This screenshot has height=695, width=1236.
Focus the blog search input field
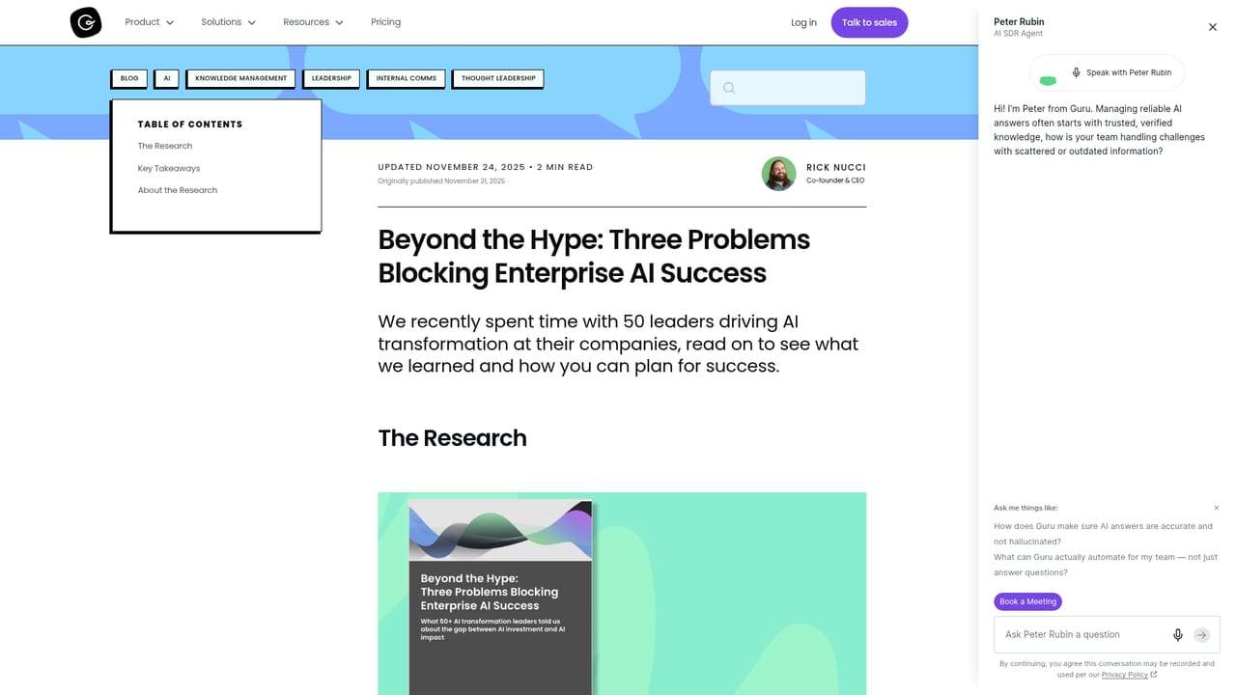[788, 88]
